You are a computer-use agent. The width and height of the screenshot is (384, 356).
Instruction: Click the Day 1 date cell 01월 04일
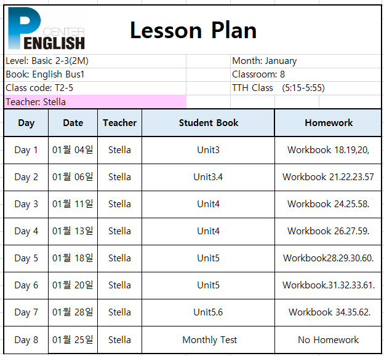click(73, 150)
